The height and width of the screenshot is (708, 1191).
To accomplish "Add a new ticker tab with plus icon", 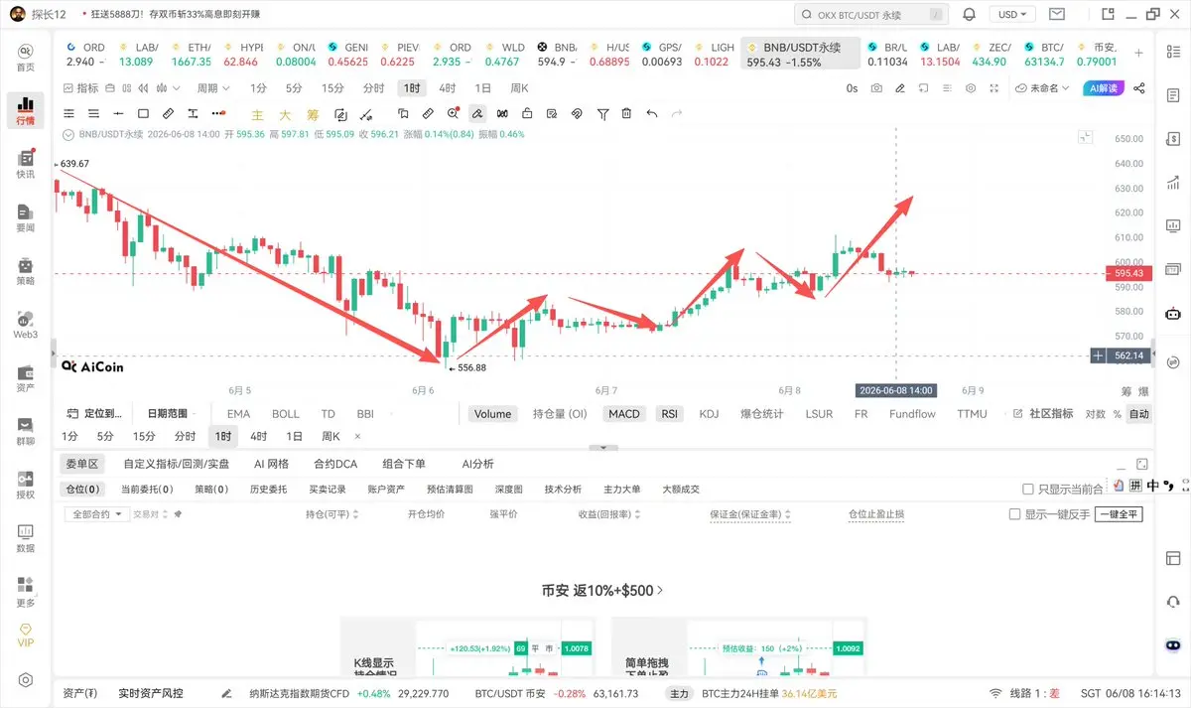I will (1138, 54).
